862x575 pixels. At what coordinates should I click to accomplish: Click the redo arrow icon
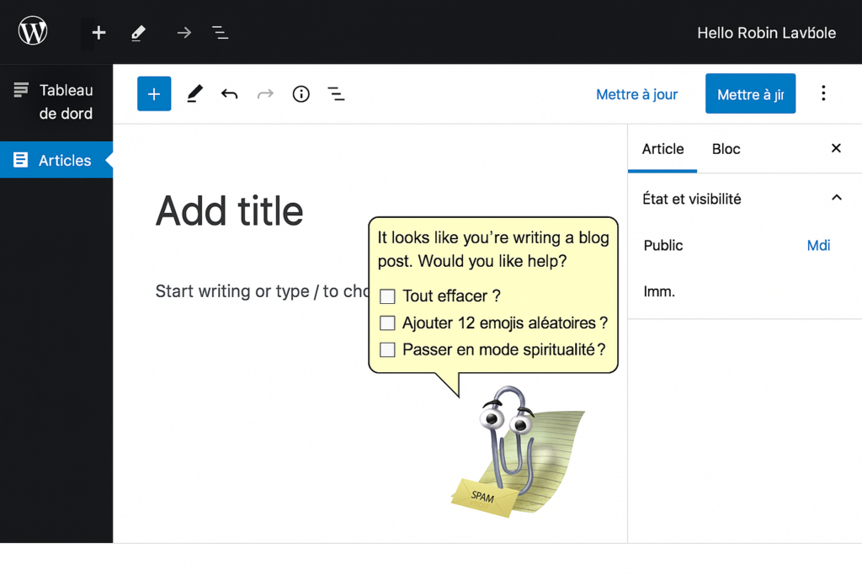[265, 94]
